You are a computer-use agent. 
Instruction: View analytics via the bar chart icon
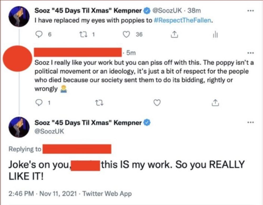[215, 34]
